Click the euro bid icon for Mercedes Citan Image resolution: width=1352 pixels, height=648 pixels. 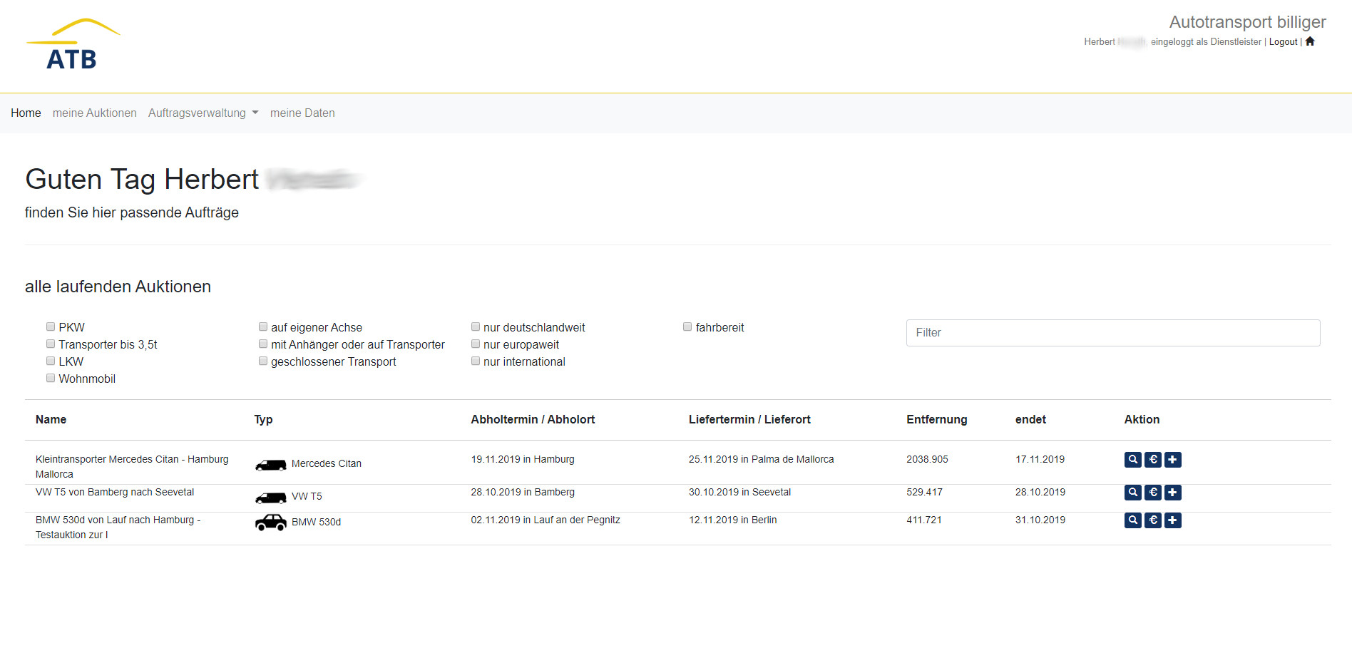(x=1152, y=460)
